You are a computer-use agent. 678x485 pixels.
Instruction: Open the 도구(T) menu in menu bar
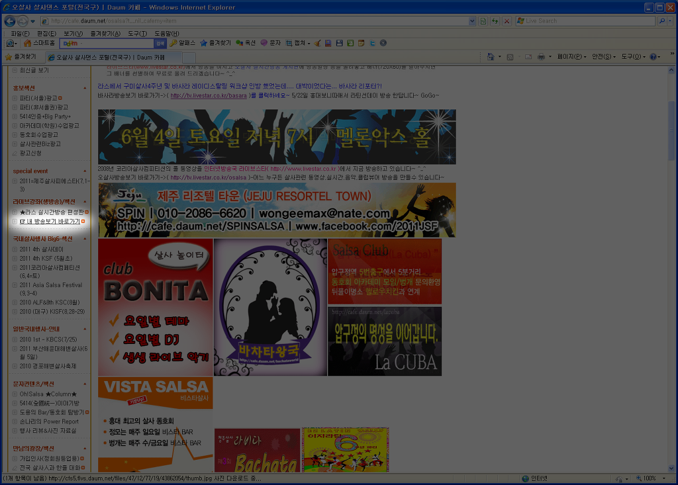click(x=138, y=34)
